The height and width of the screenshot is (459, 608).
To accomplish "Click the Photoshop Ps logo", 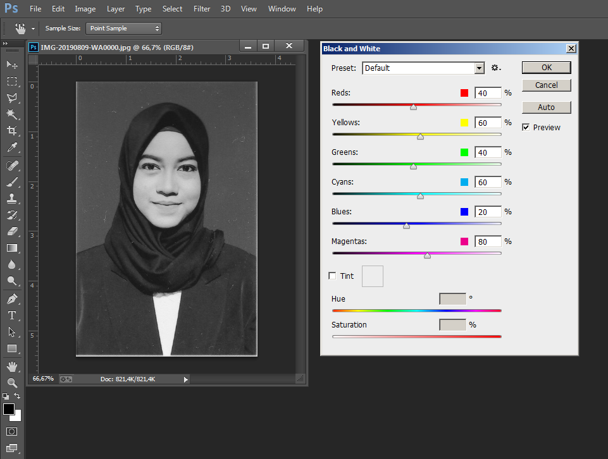I will [x=11, y=8].
